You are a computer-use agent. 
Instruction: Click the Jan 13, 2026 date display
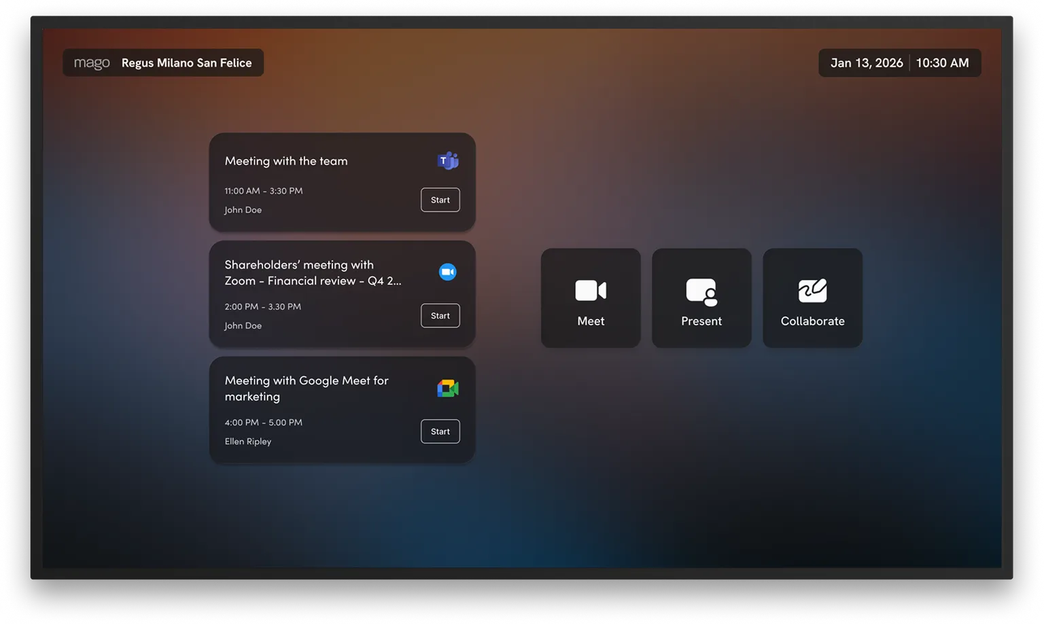867,63
